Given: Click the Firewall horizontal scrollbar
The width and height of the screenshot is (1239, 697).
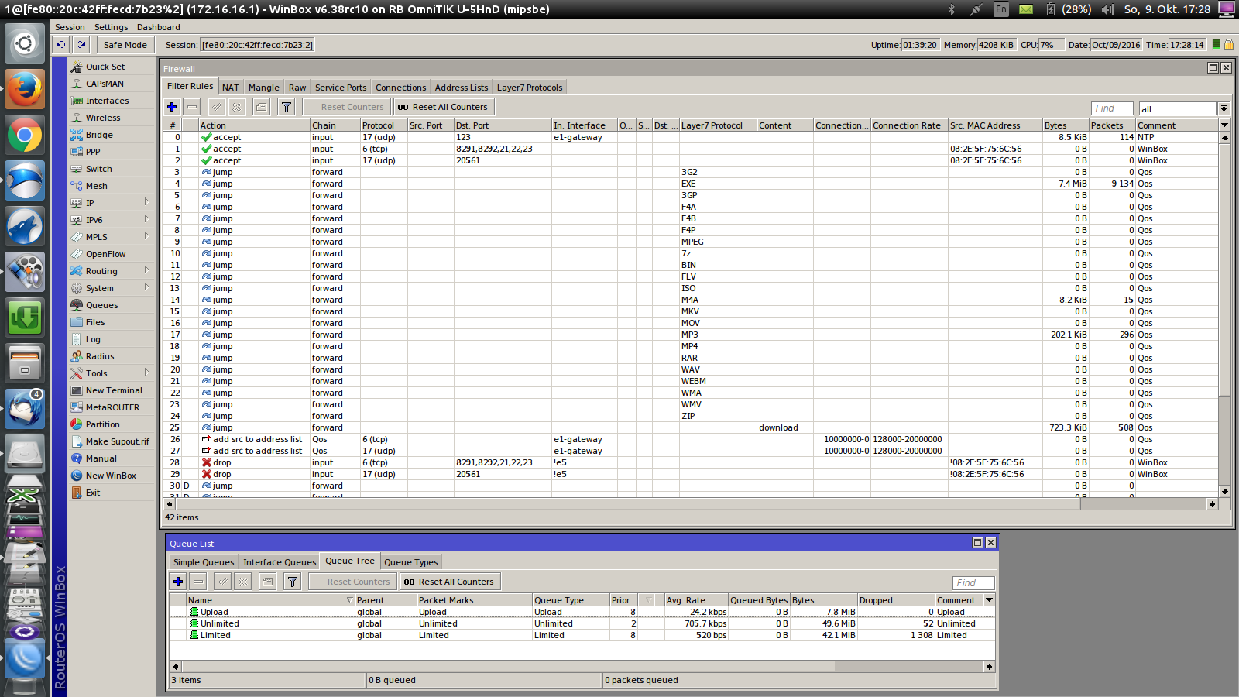Looking at the screenshot, I should click(691, 503).
